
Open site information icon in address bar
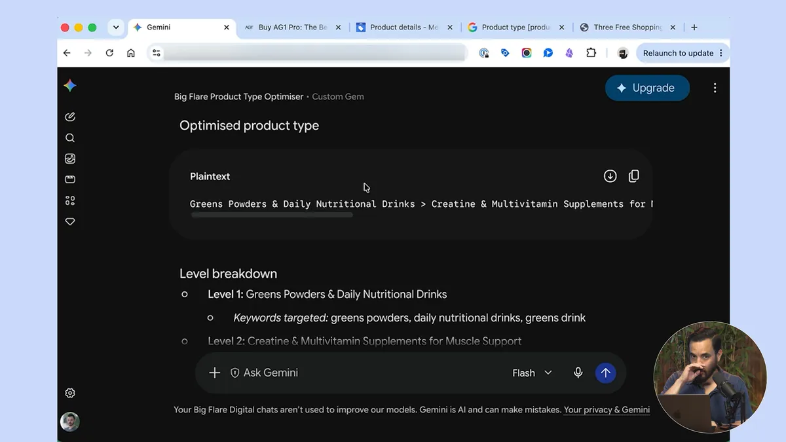[x=156, y=53]
